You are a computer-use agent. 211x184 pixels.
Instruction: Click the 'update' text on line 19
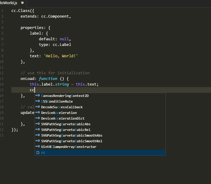[27, 113]
